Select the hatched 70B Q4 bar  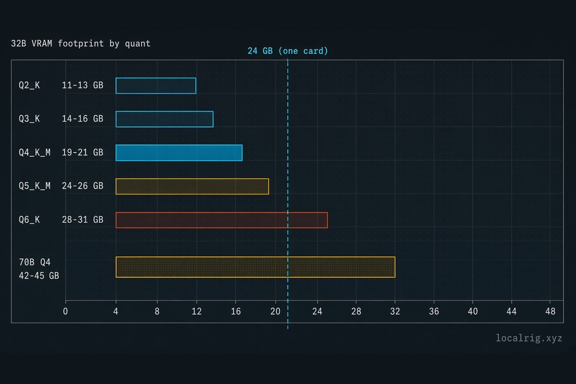point(255,267)
